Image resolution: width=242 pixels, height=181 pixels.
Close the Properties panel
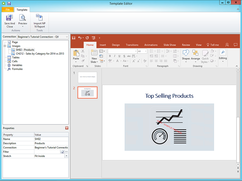tap(67, 128)
